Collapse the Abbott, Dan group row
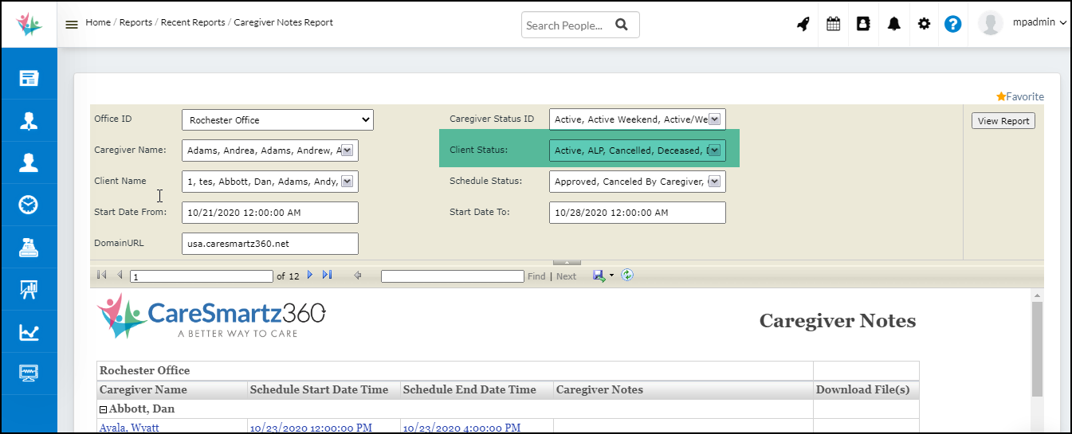This screenshot has height=434, width=1072. click(x=104, y=409)
